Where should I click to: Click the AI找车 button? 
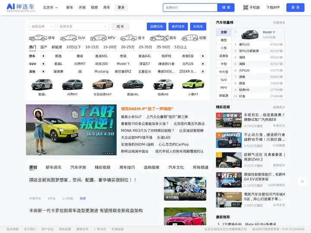tap(198, 27)
